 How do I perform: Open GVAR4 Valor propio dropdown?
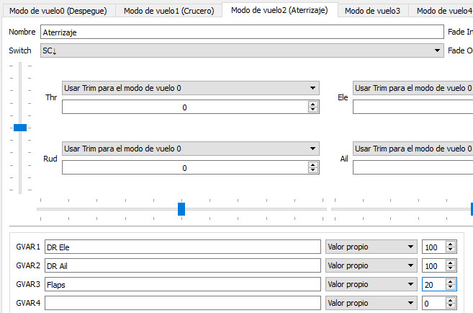tap(371, 303)
